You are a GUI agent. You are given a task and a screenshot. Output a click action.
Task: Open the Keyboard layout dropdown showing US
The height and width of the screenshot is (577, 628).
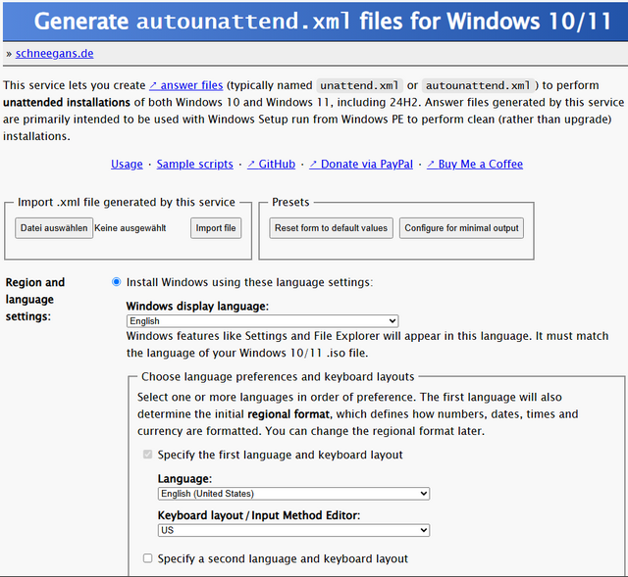tap(293, 531)
